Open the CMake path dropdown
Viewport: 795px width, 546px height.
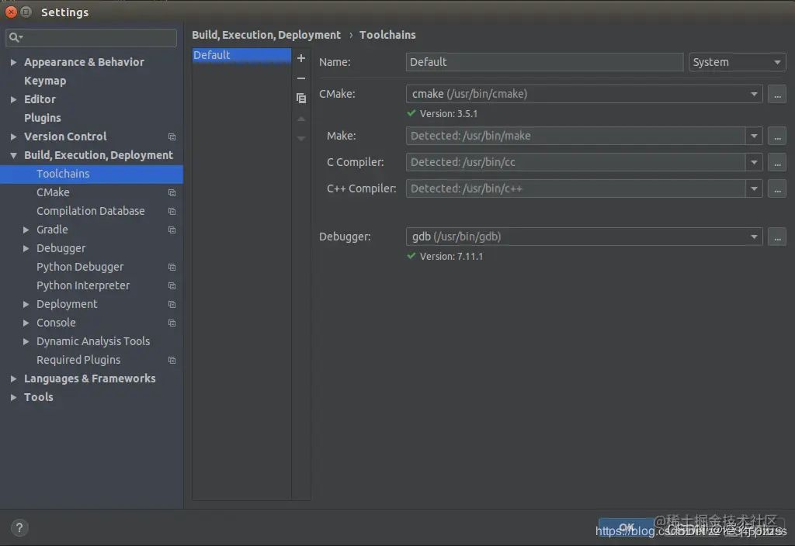(x=754, y=94)
